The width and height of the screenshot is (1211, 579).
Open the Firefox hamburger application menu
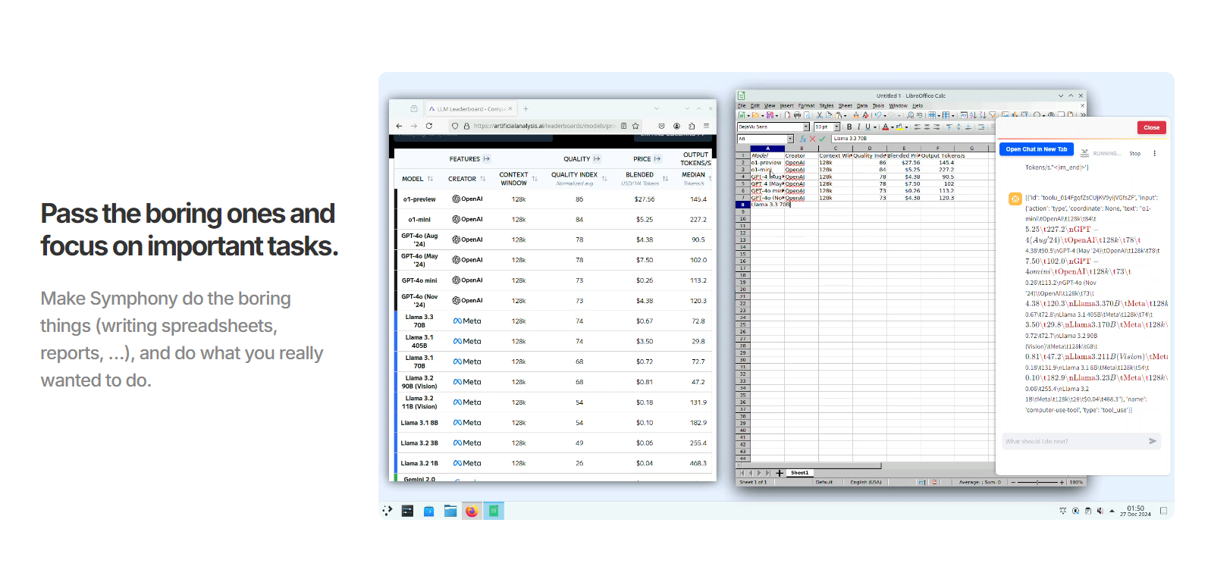pos(706,126)
